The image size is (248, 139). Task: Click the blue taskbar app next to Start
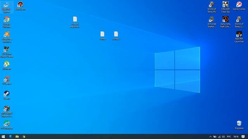click(x=10, y=136)
